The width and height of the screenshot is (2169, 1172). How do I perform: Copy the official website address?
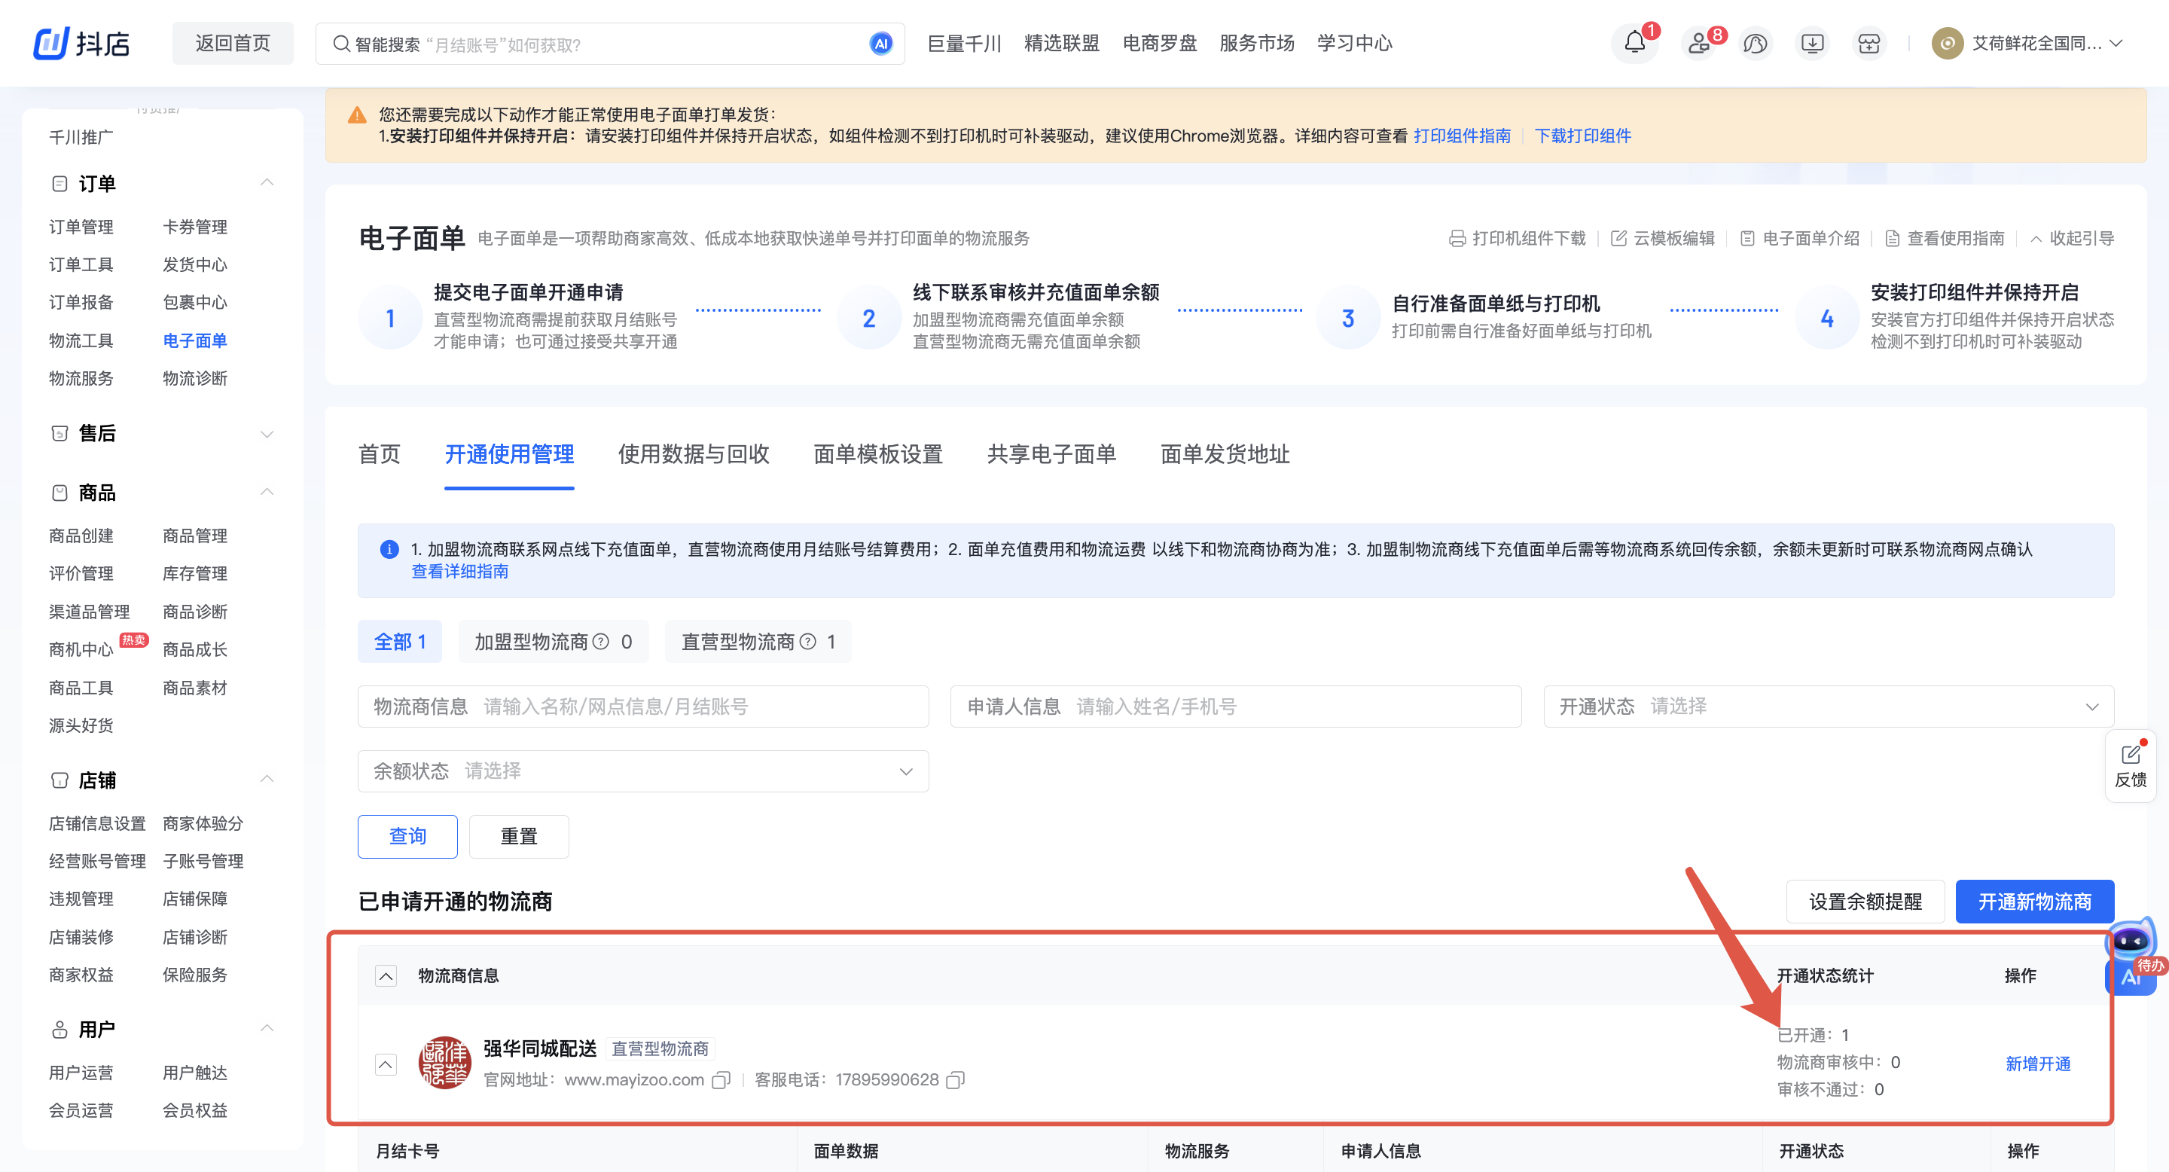click(721, 1080)
